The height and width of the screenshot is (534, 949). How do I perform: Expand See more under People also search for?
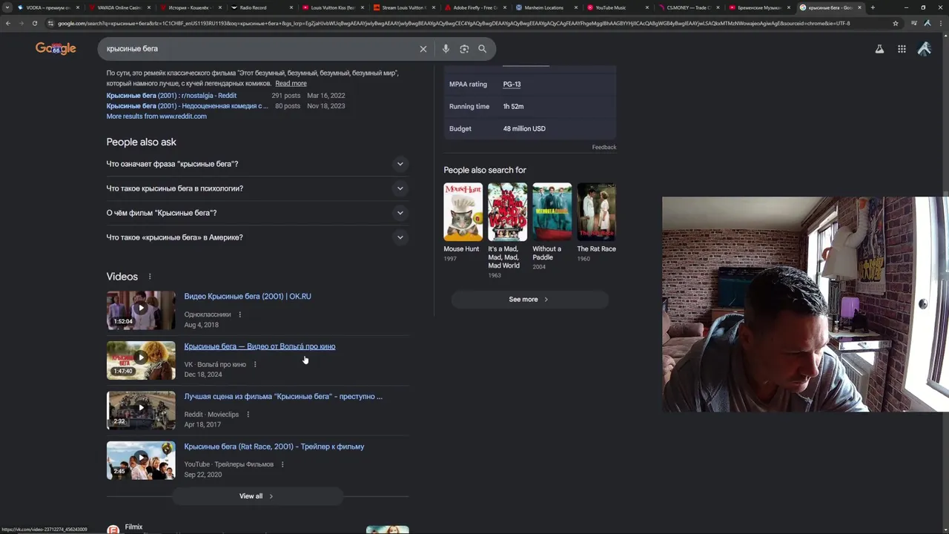pyautogui.click(x=529, y=299)
